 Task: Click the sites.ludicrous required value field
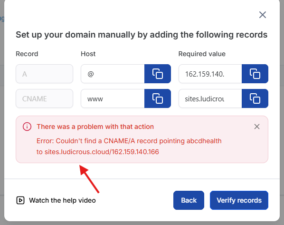coord(210,98)
